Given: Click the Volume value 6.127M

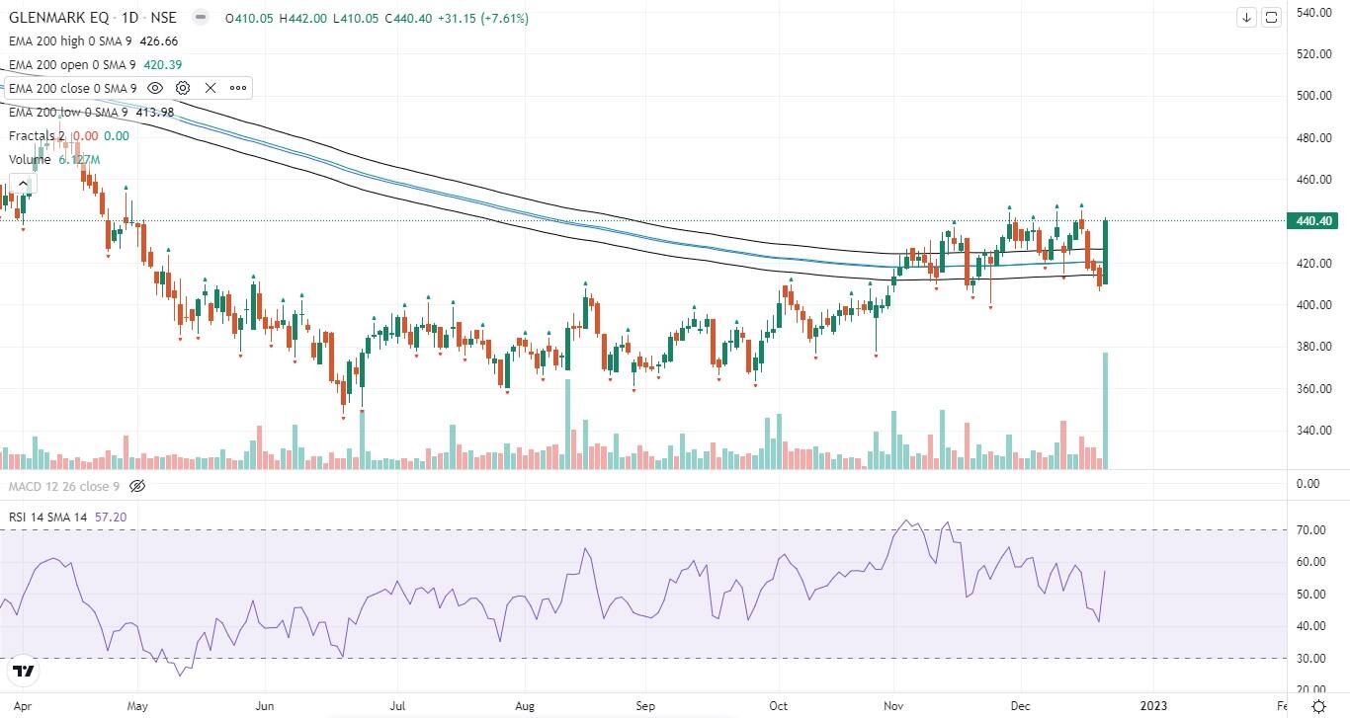Looking at the screenshot, I should point(79,159).
